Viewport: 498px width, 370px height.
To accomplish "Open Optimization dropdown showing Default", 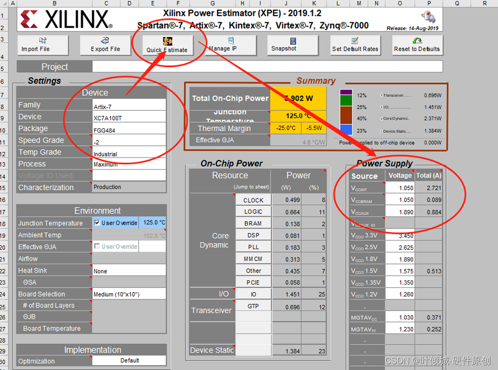I will 129,360.
